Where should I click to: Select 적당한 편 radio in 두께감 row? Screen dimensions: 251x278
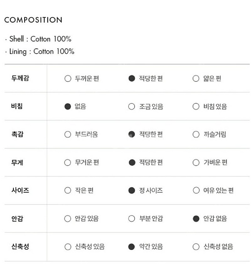click(x=132, y=79)
